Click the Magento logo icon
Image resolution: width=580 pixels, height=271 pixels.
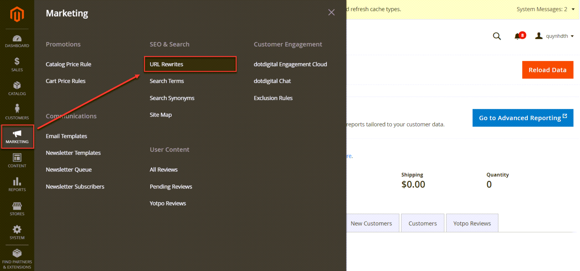click(17, 14)
